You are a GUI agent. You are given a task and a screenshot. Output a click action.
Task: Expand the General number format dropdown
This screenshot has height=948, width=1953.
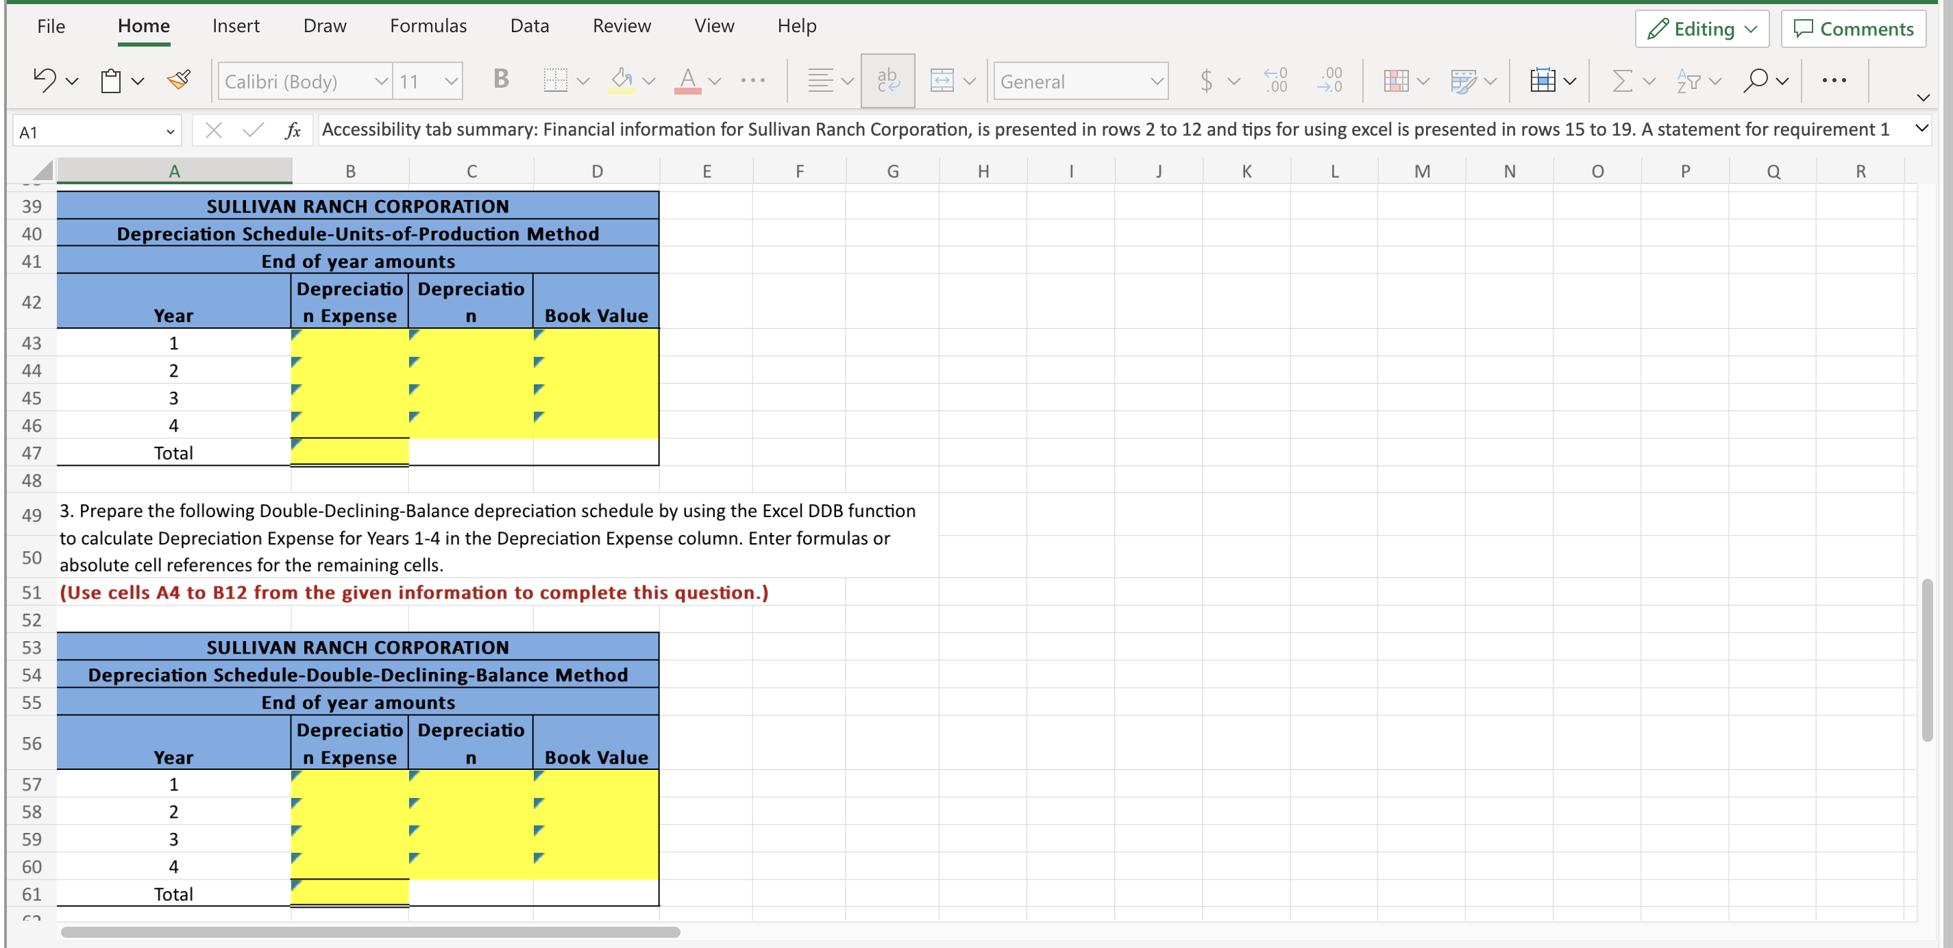pos(1156,81)
